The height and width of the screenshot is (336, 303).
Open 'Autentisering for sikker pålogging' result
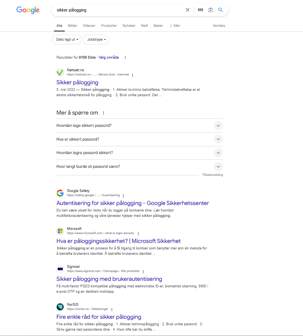click(x=133, y=203)
